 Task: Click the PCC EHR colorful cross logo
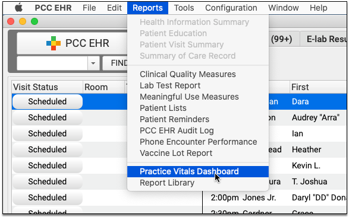54,43
